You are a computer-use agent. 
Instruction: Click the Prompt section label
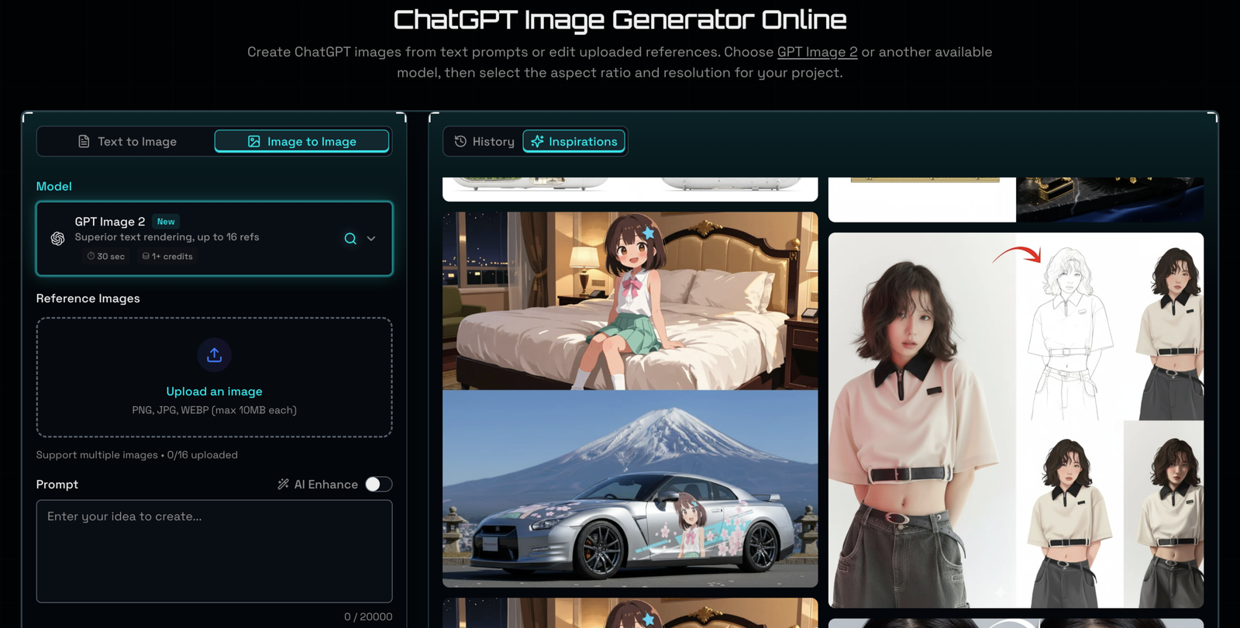click(57, 485)
